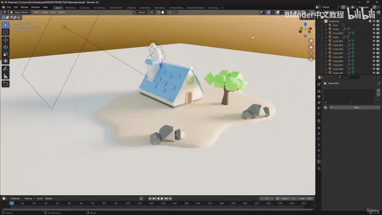Play the timeline animation
The image size is (382, 215).
(x=162, y=199)
